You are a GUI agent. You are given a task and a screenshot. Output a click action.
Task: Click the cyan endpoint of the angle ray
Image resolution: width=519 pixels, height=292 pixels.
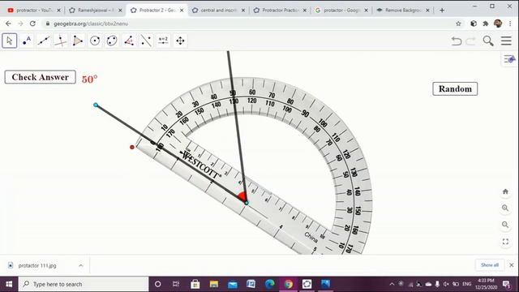click(x=96, y=105)
